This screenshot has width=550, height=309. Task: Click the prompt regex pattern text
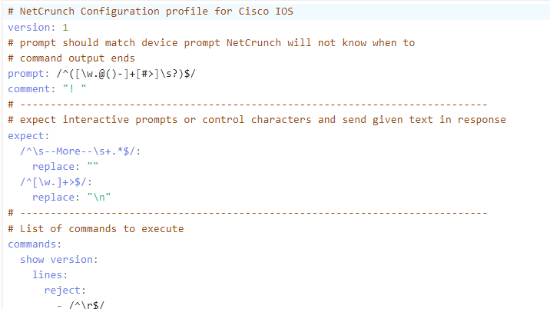pyautogui.click(x=126, y=74)
